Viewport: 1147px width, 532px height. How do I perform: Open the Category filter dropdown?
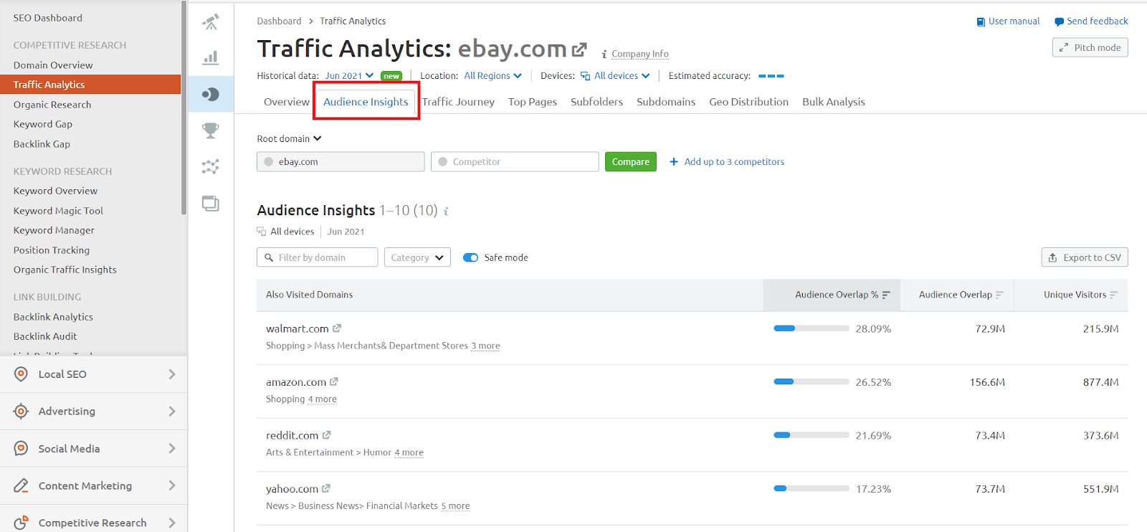pos(417,257)
